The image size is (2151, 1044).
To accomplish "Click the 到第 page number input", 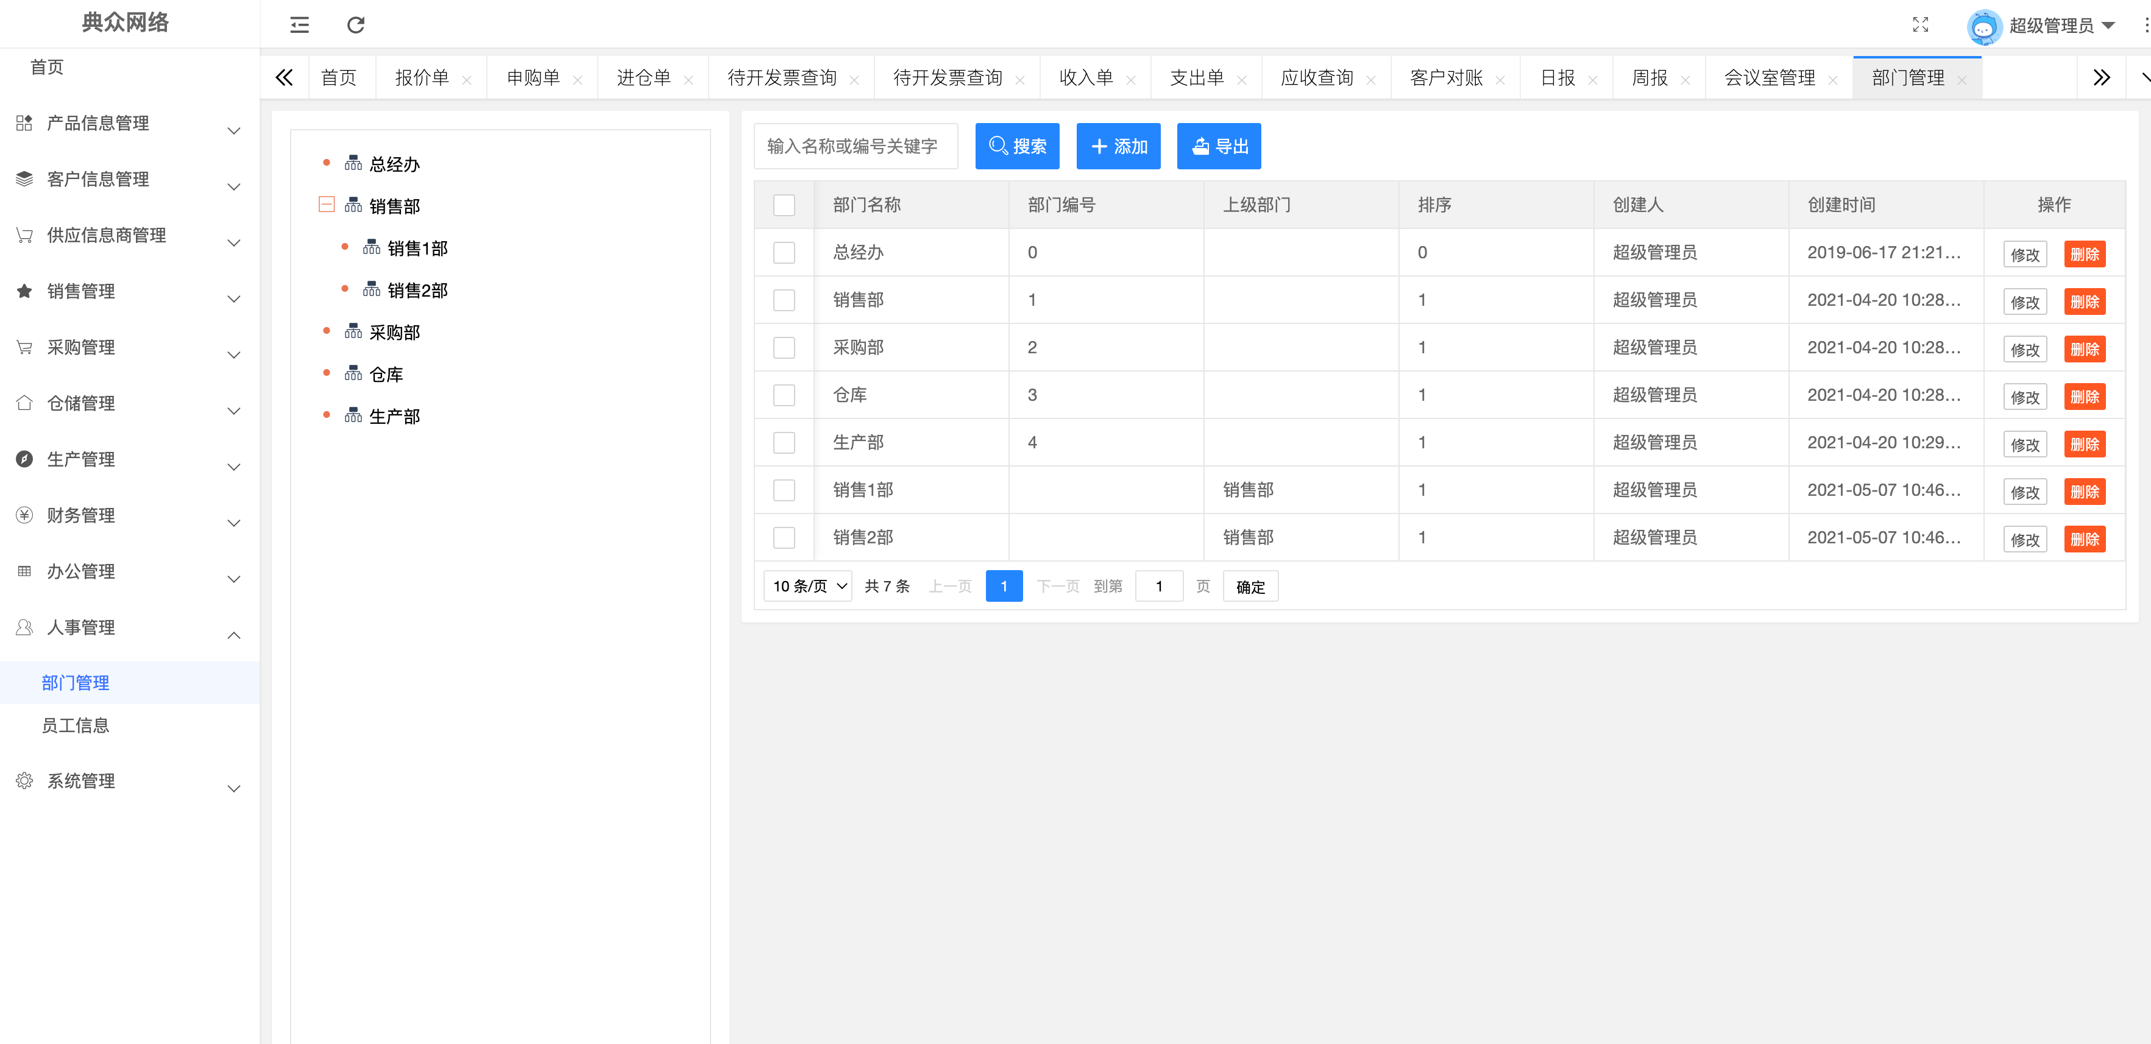I will point(1159,586).
